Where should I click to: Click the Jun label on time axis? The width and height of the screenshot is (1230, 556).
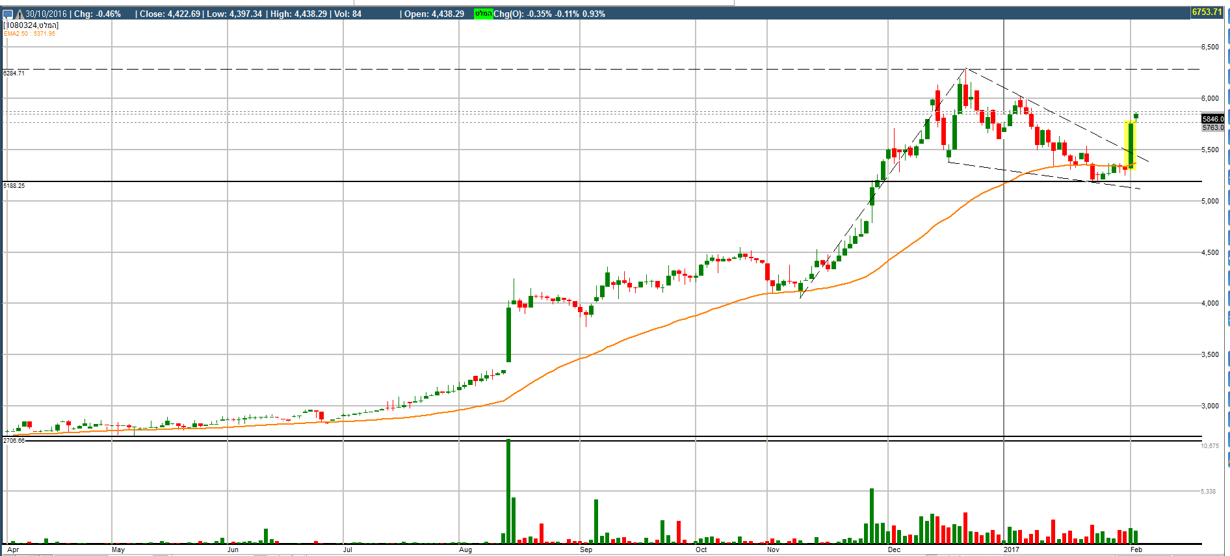coord(233,550)
